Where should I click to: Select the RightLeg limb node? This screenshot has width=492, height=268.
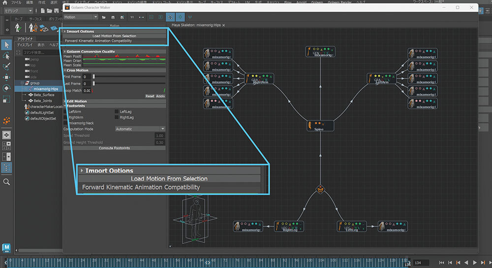point(289,227)
